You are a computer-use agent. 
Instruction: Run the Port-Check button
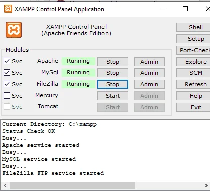click(x=193, y=50)
